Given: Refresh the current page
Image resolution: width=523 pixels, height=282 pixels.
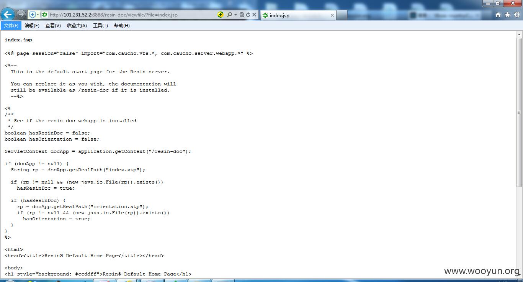Looking at the screenshot, I should tap(248, 15).
